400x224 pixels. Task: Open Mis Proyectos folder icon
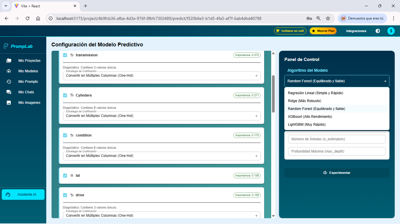pyautogui.click(x=9, y=61)
